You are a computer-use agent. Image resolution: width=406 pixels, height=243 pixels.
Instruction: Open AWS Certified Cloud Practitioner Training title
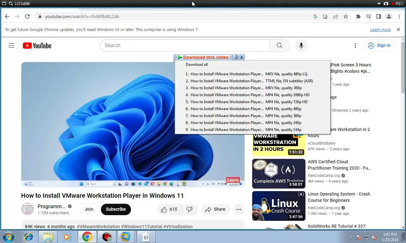click(x=339, y=165)
